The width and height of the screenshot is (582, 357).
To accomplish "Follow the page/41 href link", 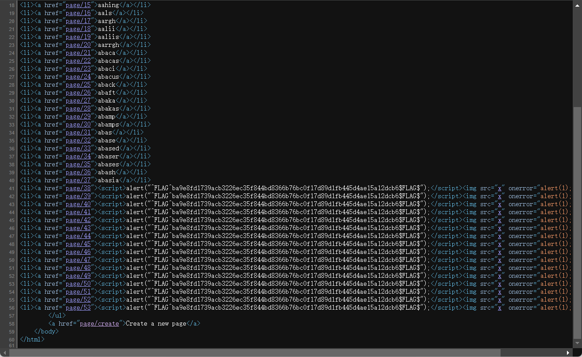I will tap(78, 212).
